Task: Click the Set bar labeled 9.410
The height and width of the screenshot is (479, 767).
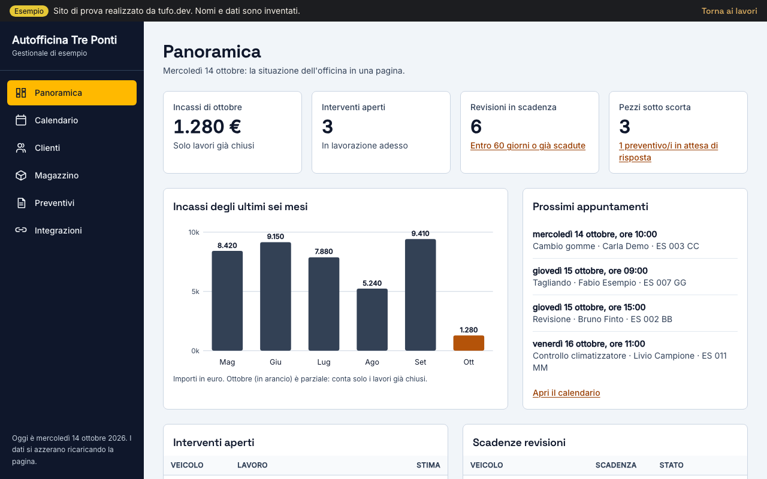Action: click(x=421, y=295)
